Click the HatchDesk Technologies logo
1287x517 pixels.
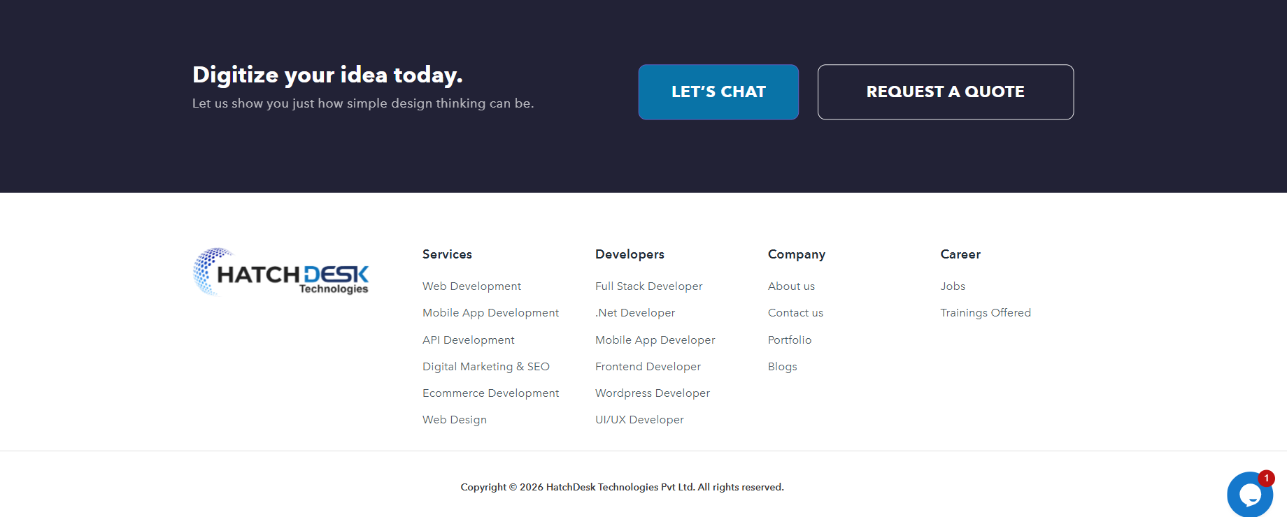click(x=280, y=272)
